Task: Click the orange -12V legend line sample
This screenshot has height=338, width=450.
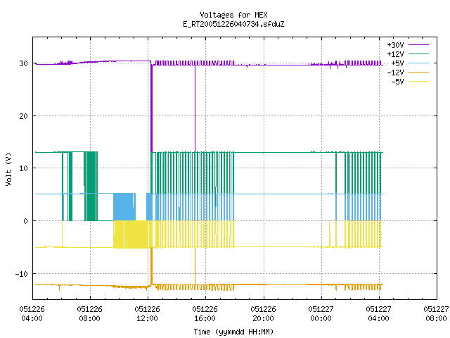Action: click(x=418, y=72)
